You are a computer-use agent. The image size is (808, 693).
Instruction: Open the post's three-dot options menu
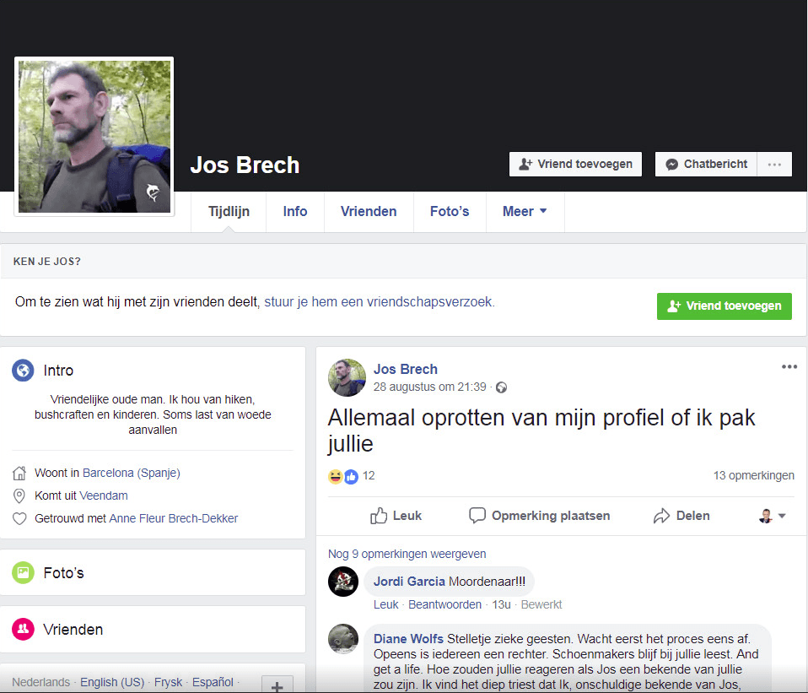pos(789,366)
